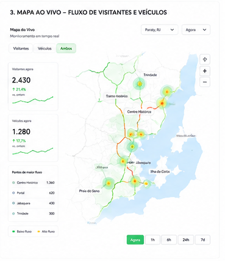Choose the 6h time range button
This screenshot has height=261, width=225.
point(169,240)
